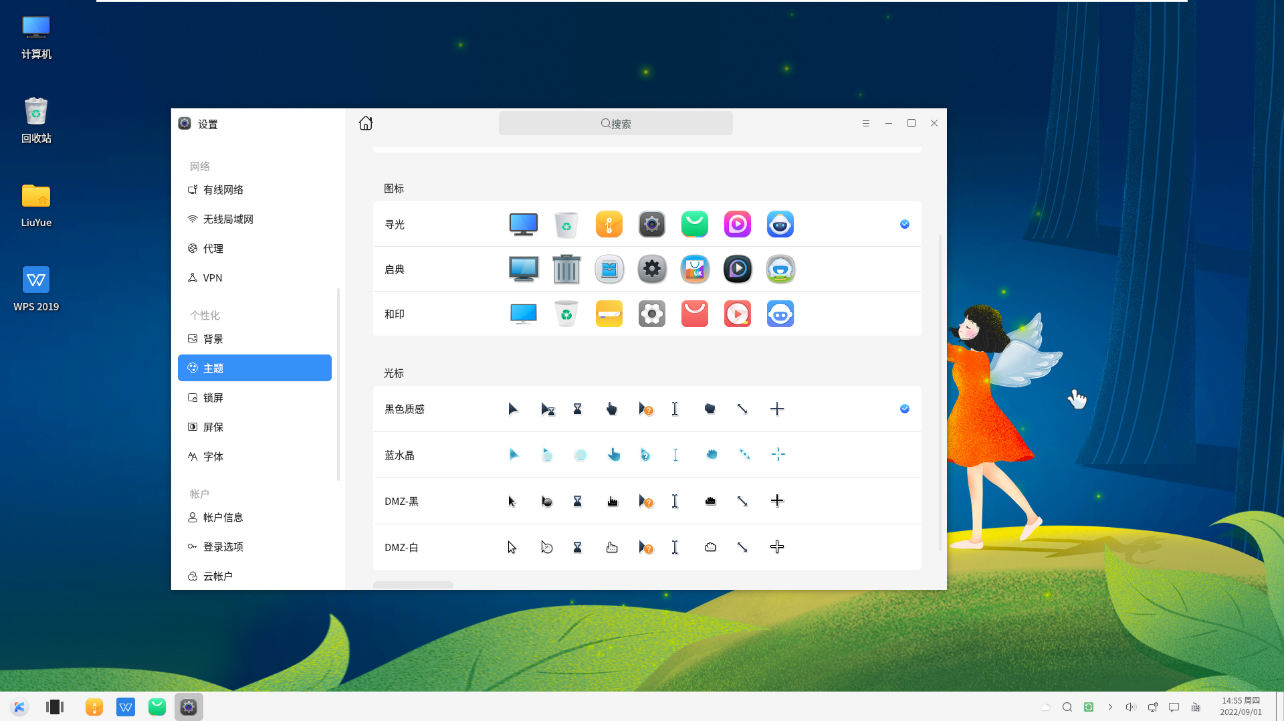Open the green app store on taskbar
Viewport: 1284px width, 721px height.
[x=157, y=707]
